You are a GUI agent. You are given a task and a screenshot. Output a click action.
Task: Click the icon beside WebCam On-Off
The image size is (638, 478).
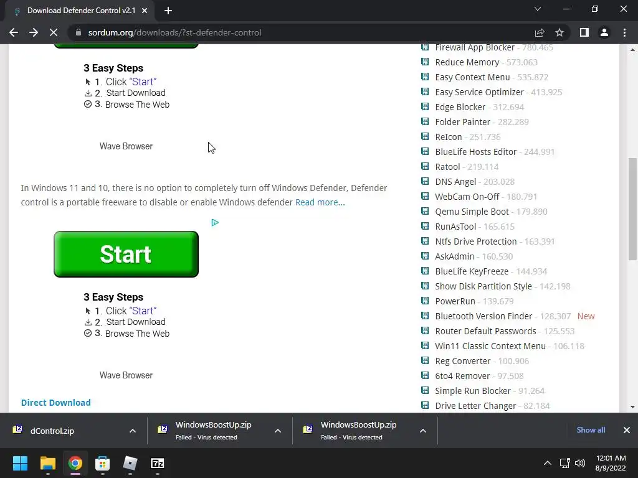tap(425, 196)
